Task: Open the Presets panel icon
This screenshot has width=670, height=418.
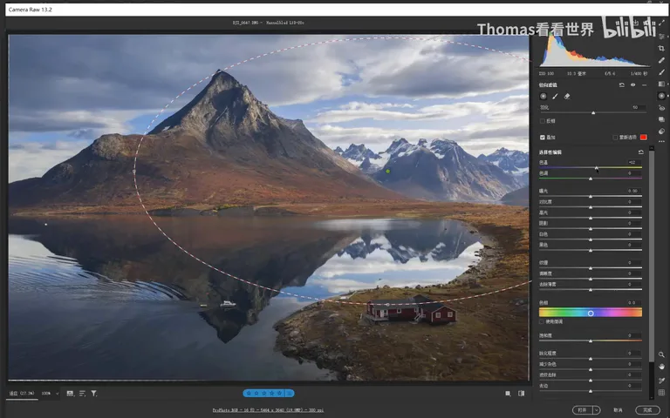Action: [x=662, y=131]
